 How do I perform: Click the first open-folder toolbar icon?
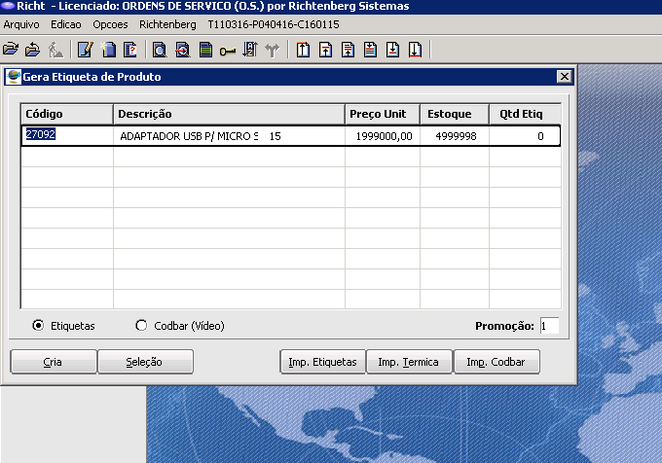click(x=11, y=50)
